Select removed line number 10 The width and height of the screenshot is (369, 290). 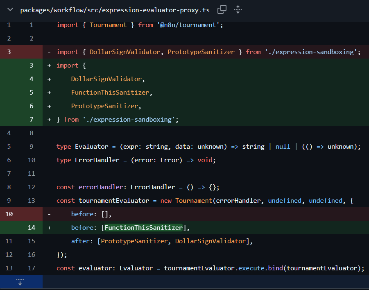(x=9, y=214)
